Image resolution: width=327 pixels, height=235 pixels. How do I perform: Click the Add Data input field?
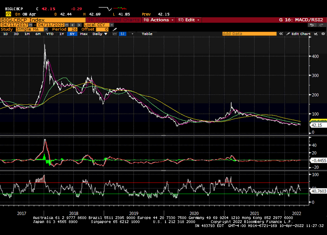(x=249, y=34)
